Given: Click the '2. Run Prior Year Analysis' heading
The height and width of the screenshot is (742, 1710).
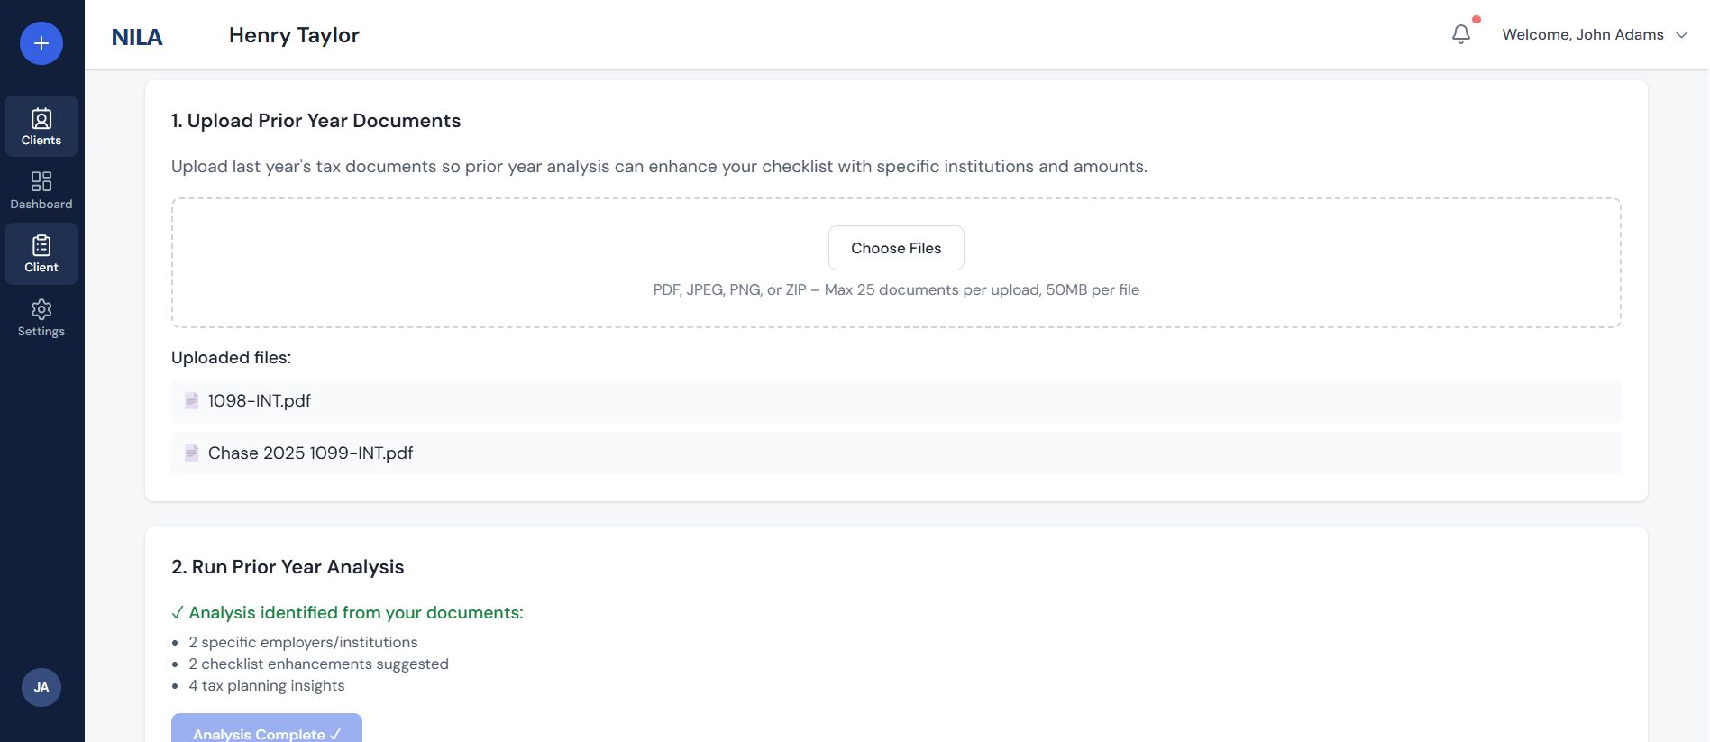Looking at the screenshot, I should pos(288,567).
